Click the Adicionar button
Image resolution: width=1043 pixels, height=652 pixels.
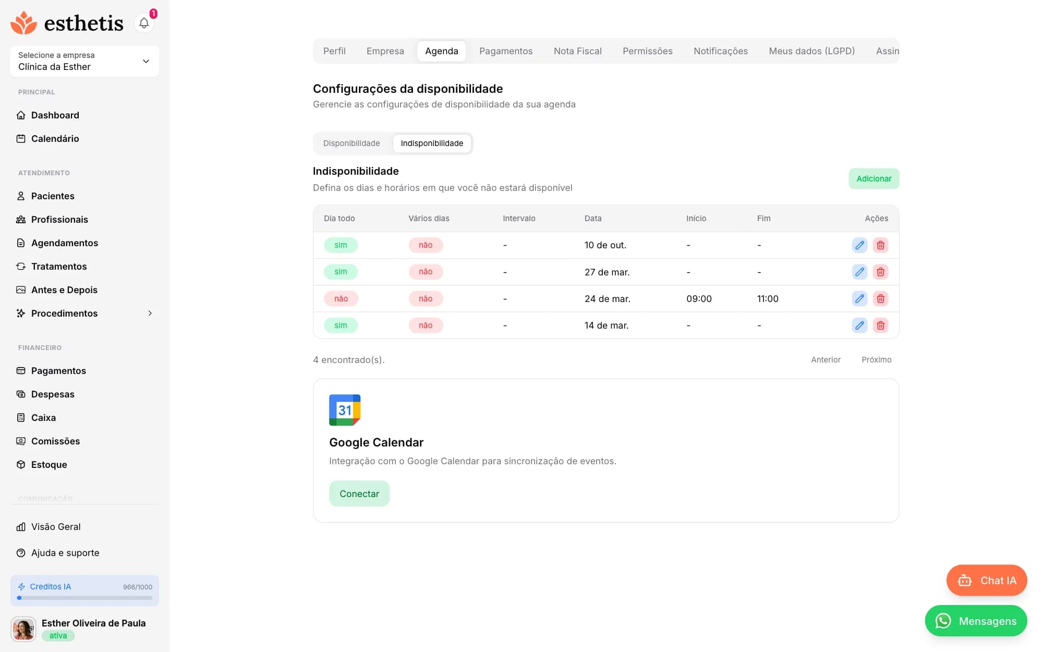pyautogui.click(x=874, y=179)
